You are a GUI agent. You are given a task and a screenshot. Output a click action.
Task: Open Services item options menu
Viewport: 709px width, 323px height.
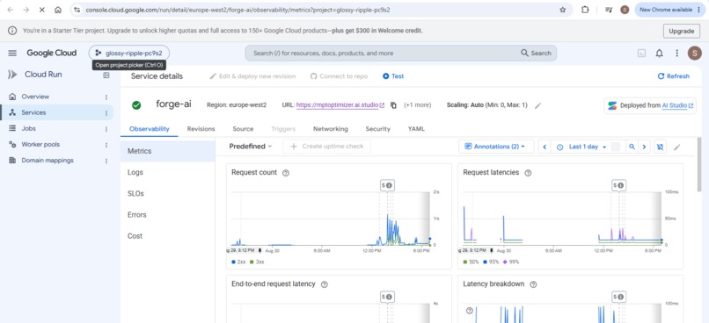[x=106, y=112]
